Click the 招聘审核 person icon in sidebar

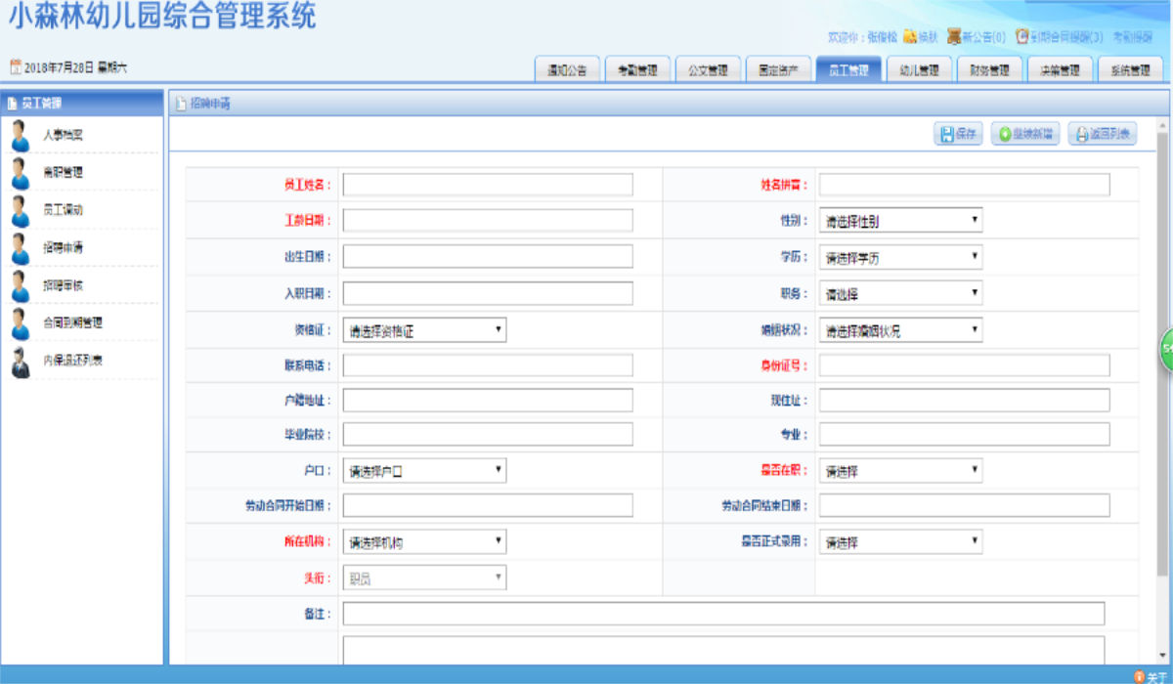coord(20,285)
